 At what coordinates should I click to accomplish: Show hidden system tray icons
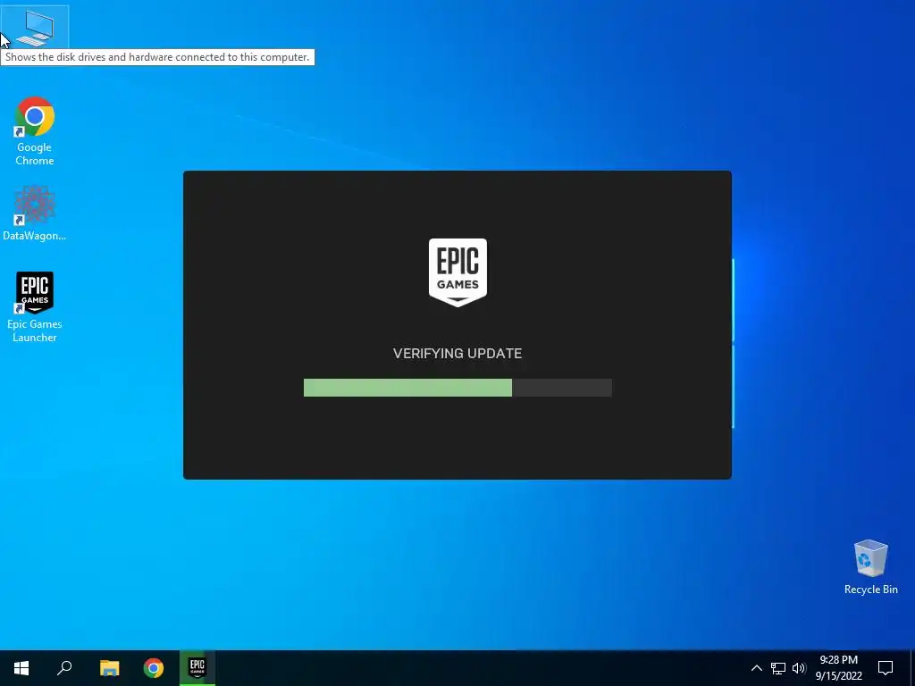point(756,668)
